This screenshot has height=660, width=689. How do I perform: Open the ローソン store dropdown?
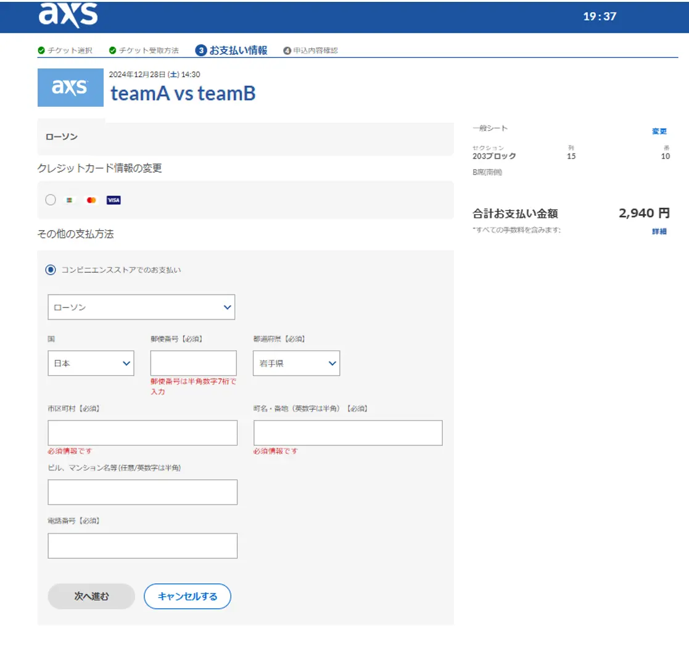click(141, 307)
